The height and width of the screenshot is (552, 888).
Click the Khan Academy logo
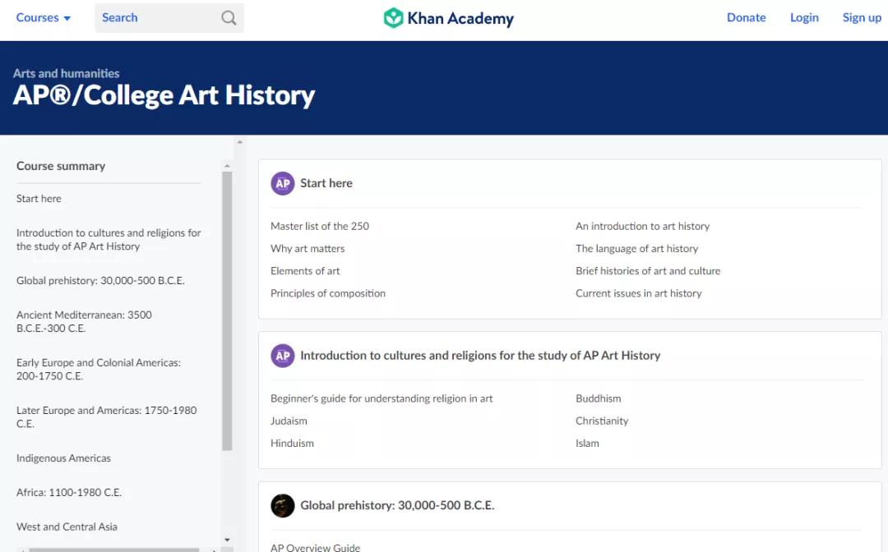[x=448, y=18]
